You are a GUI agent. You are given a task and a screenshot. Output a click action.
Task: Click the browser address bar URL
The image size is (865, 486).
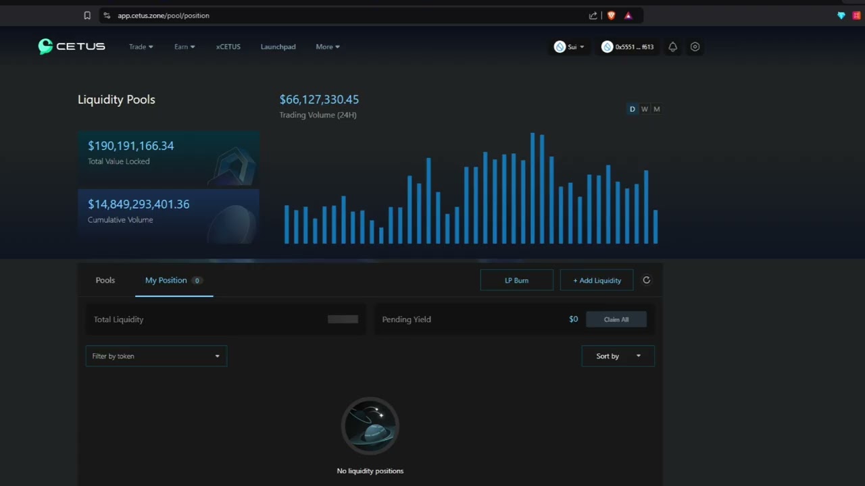point(164,16)
